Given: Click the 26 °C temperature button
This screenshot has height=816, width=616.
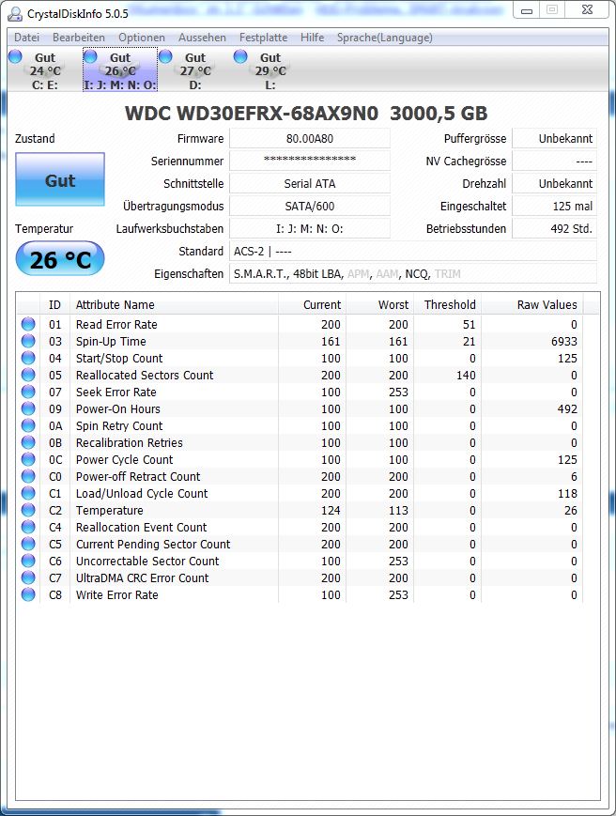Looking at the screenshot, I should click(60, 258).
